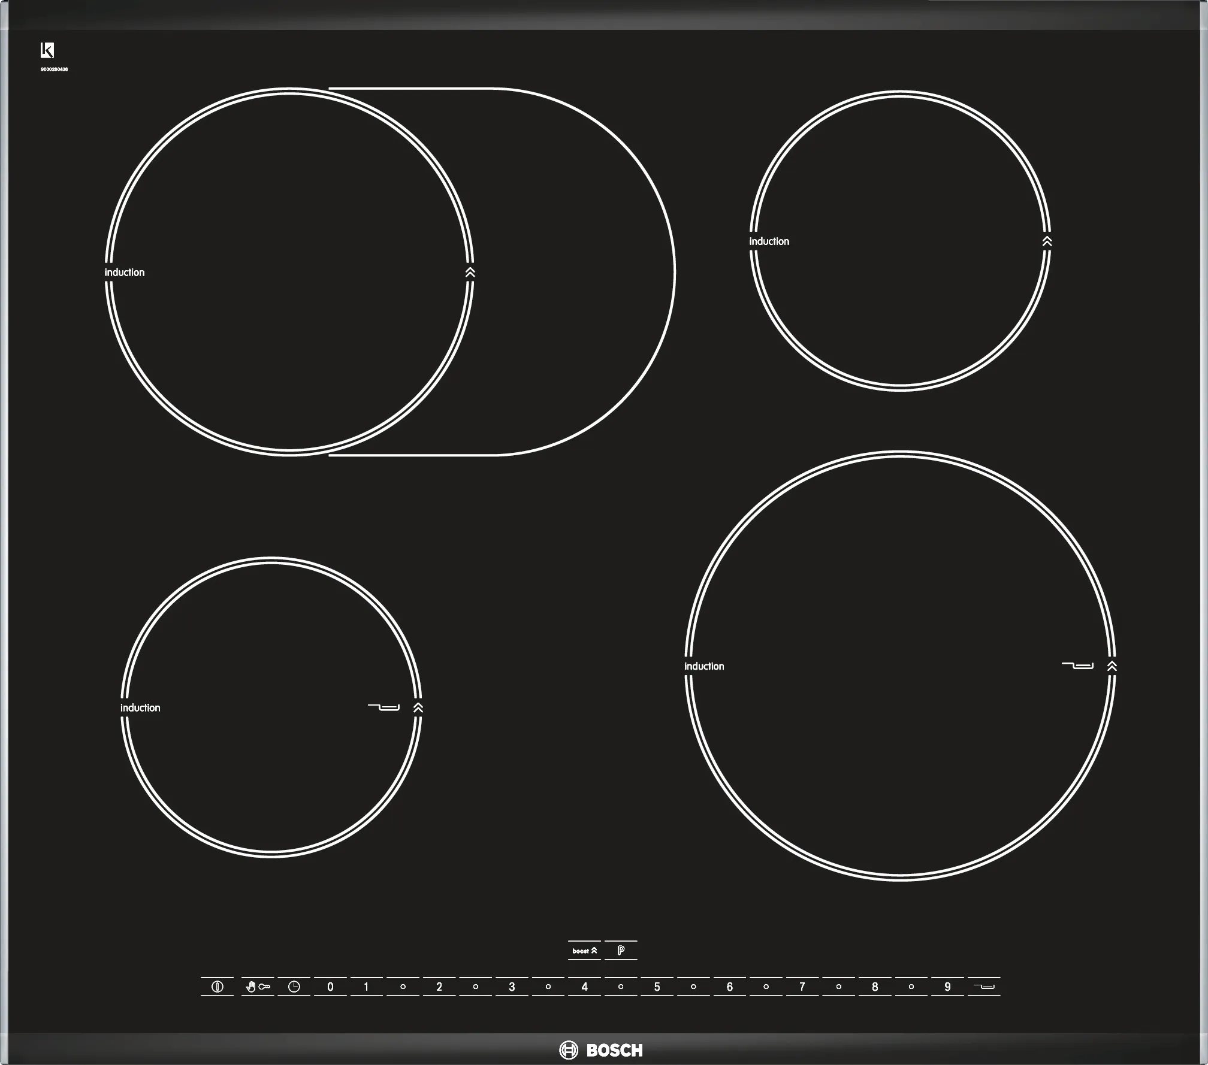
Task: Tap the dot between levels 4 and 5
Action: coord(620,986)
